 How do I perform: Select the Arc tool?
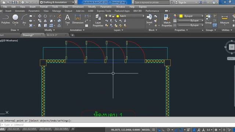point(24,19)
